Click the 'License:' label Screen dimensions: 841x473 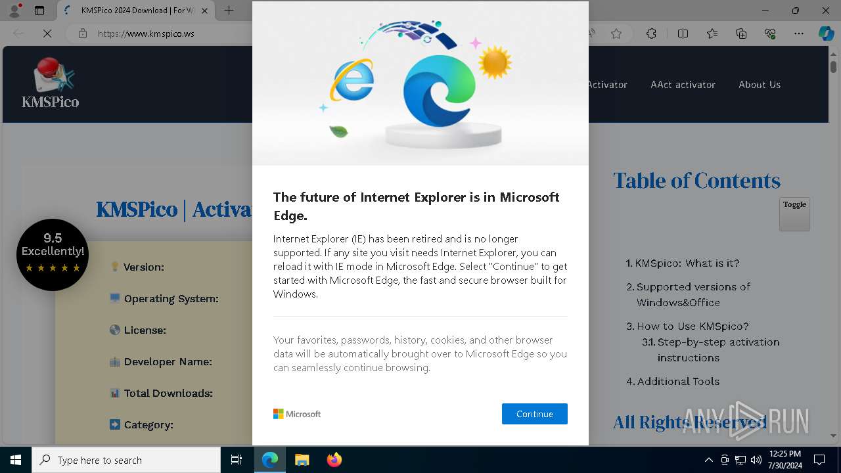point(145,330)
